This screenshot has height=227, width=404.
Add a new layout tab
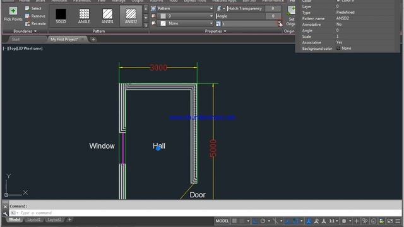(x=69, y=220)
